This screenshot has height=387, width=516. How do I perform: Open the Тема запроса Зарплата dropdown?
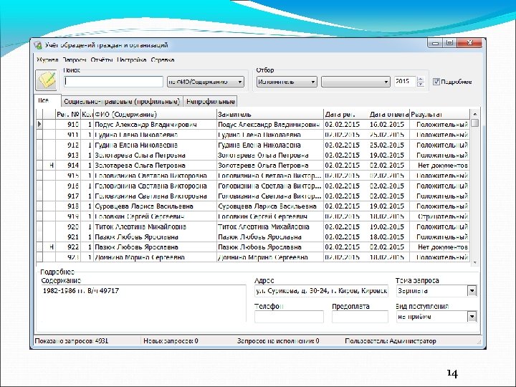472,290
